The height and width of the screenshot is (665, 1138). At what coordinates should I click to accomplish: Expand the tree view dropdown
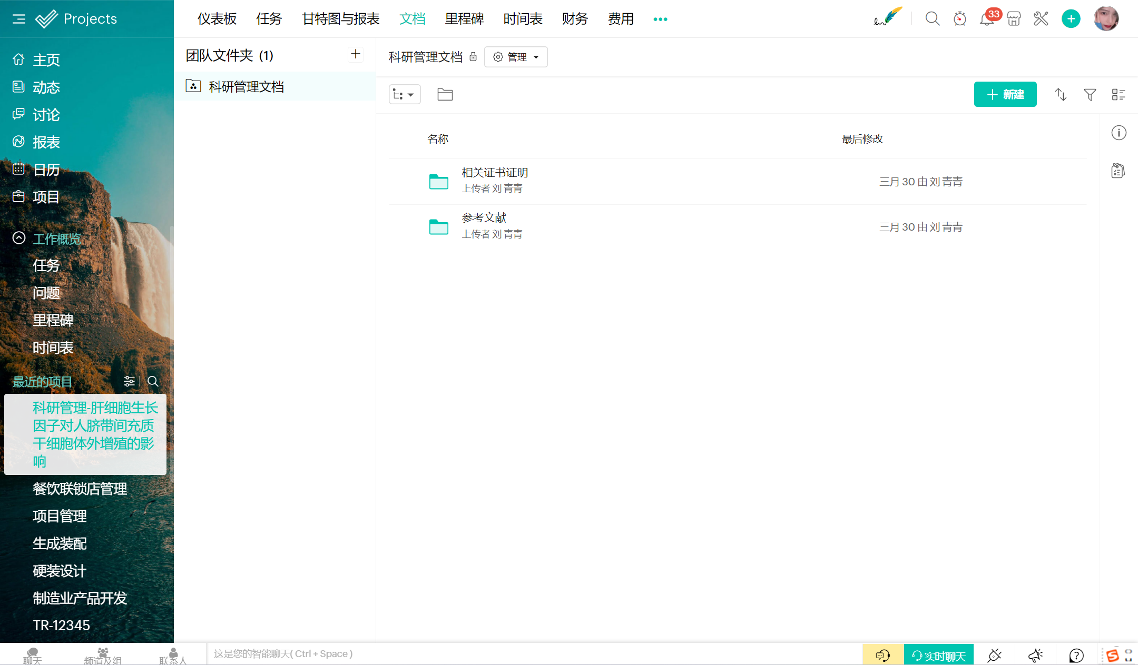pyautogui.click(x=404, y=95)
